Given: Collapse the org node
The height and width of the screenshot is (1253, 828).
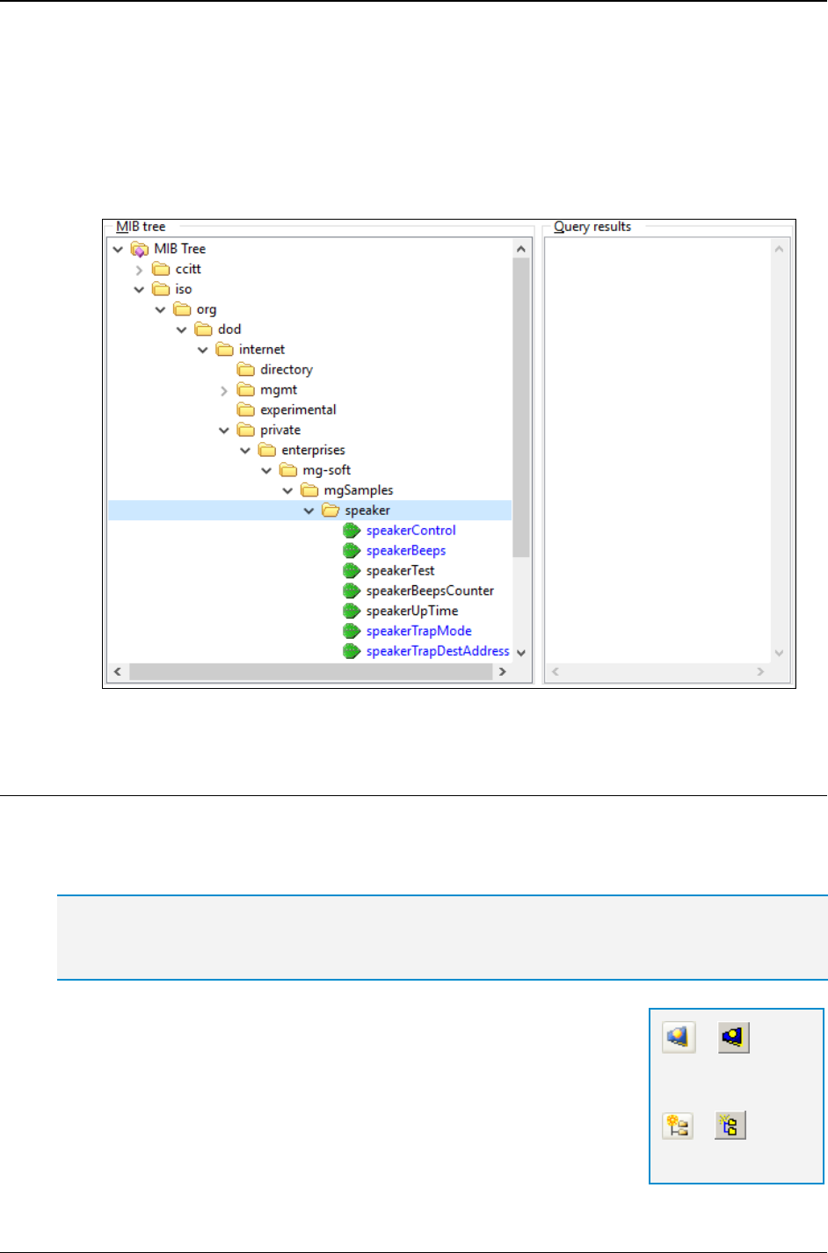Looking at the screenshot, I should (160, 309).
